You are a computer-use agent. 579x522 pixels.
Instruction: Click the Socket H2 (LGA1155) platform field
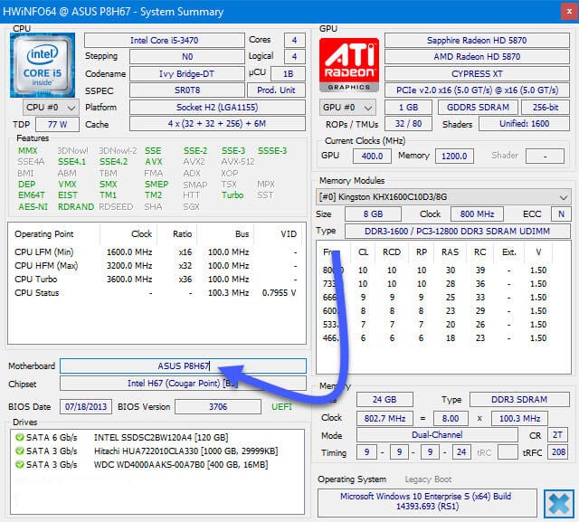pyautogui.click(x=217, y=108)
